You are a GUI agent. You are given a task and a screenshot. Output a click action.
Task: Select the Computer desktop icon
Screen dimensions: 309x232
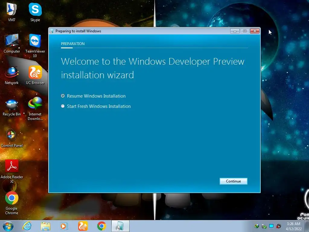point(12,43)
